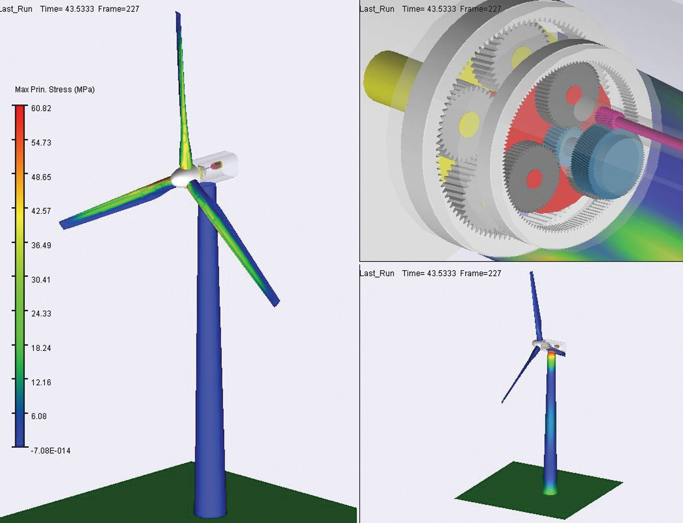Click the Time= 43.5333 label in gearbox view

click(430, 9)
